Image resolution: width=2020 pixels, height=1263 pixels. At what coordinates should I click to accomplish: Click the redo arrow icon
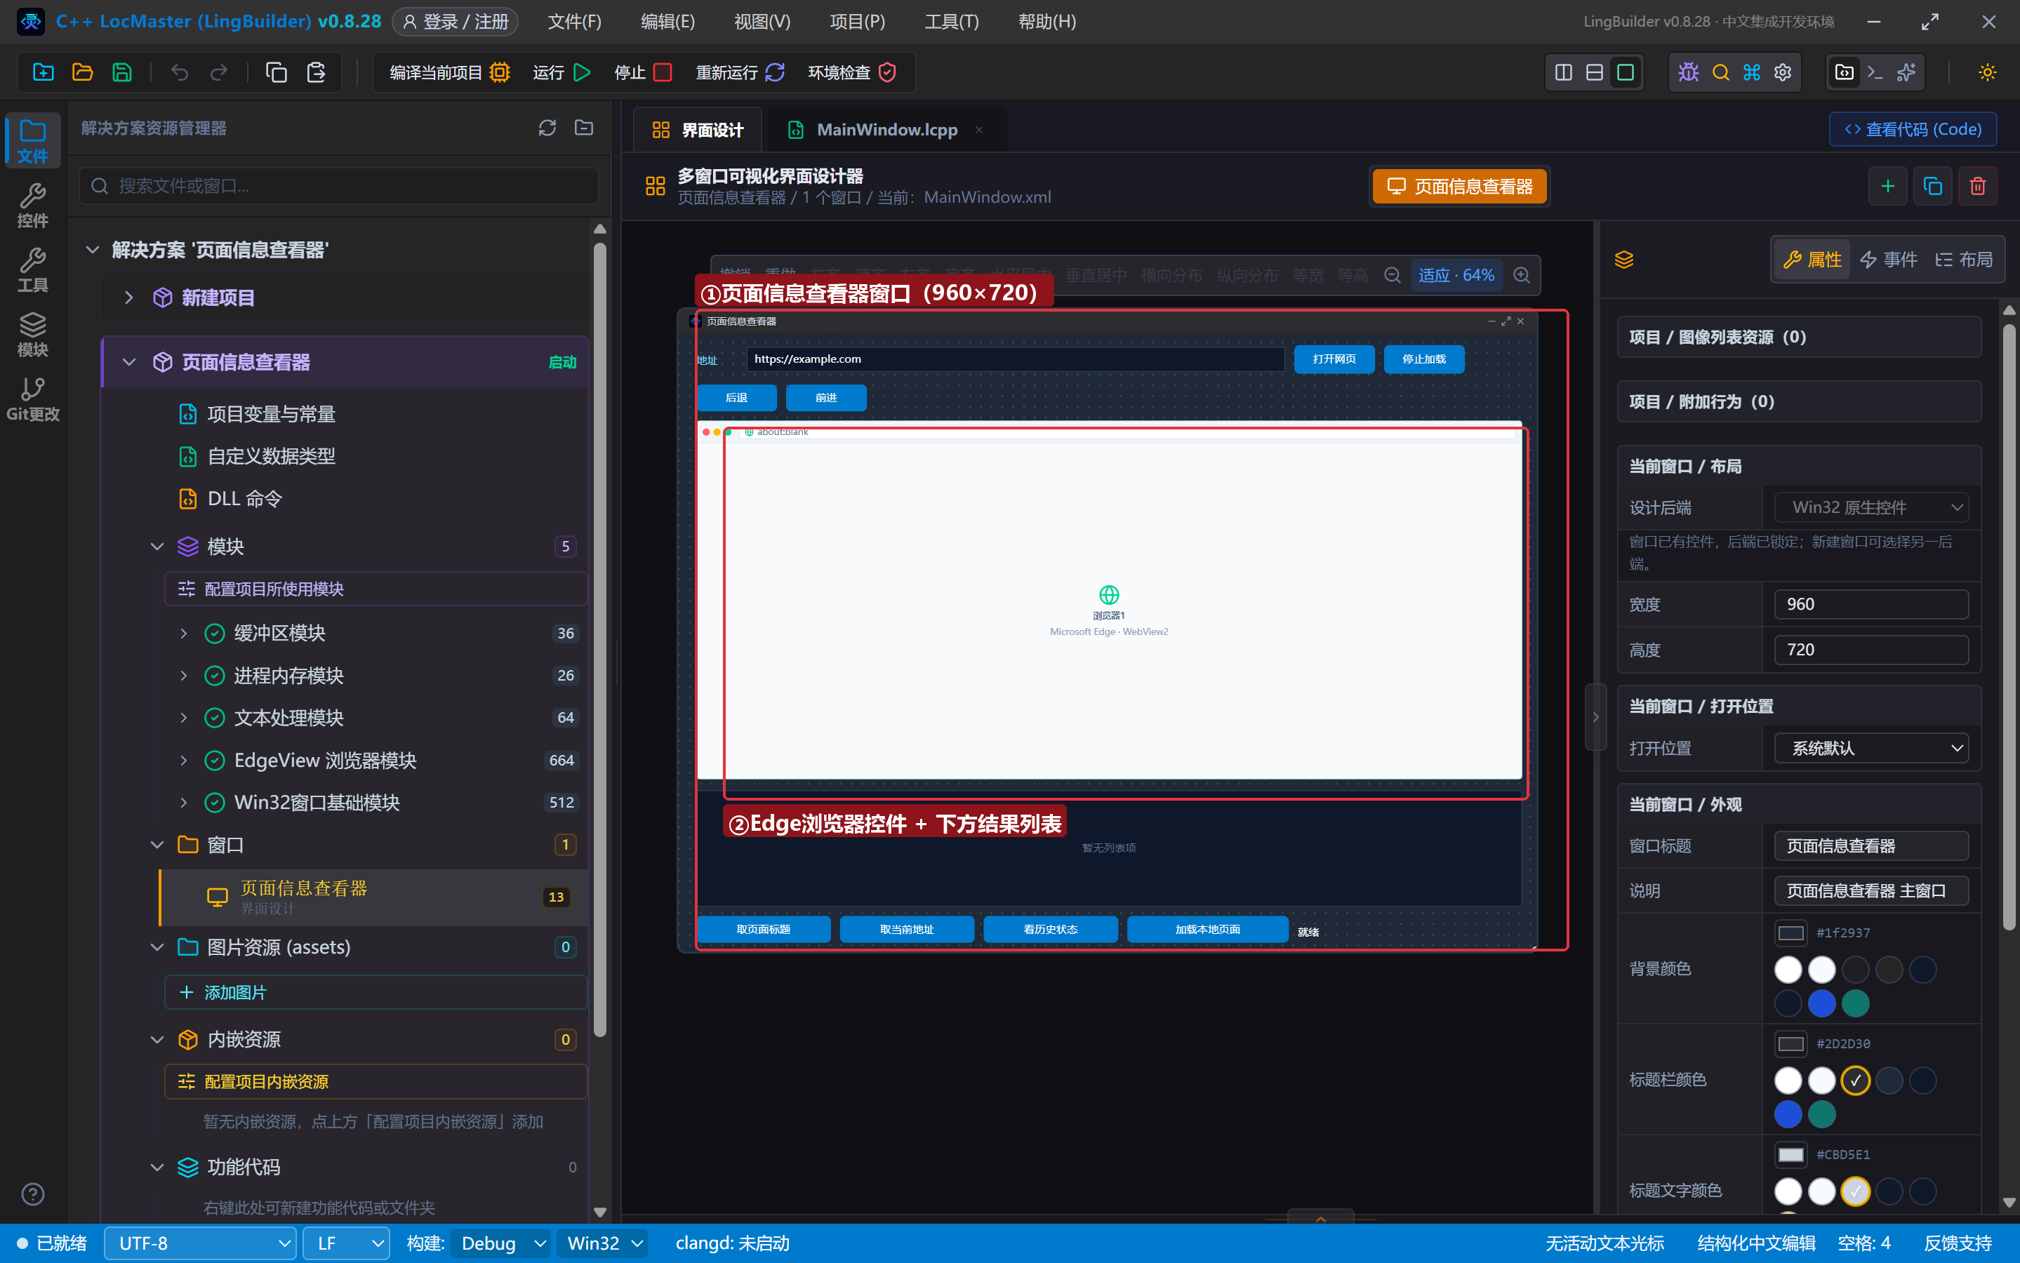219,73
